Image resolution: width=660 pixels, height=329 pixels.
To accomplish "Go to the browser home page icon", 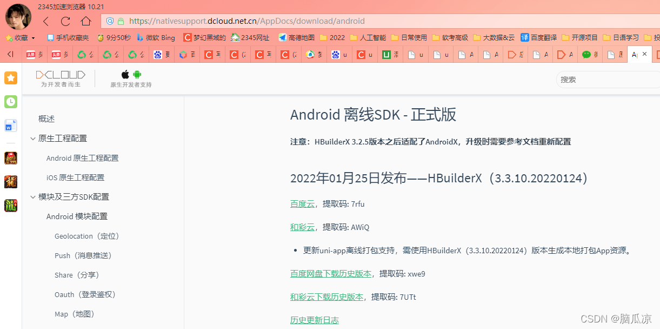I will pos(86,21).
